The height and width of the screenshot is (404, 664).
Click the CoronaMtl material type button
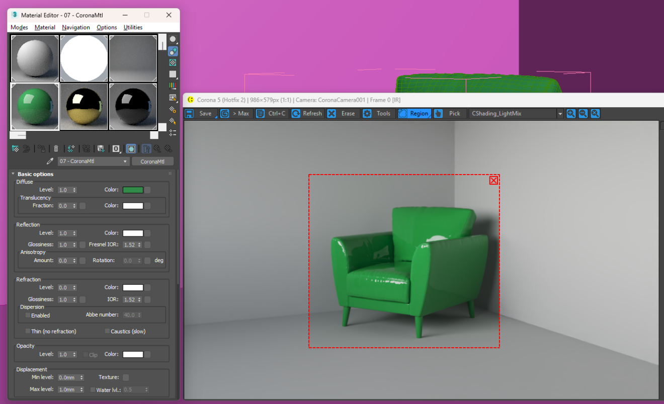point(152,161)
